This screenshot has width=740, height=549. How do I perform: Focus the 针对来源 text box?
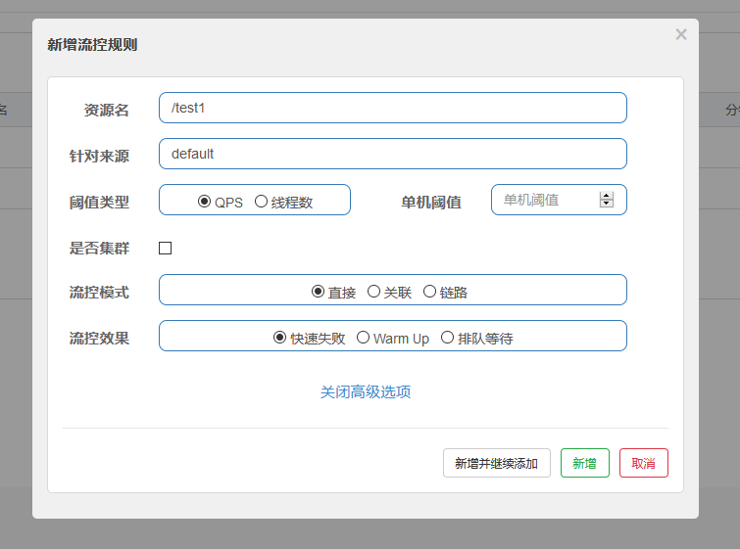coord(392,154)
